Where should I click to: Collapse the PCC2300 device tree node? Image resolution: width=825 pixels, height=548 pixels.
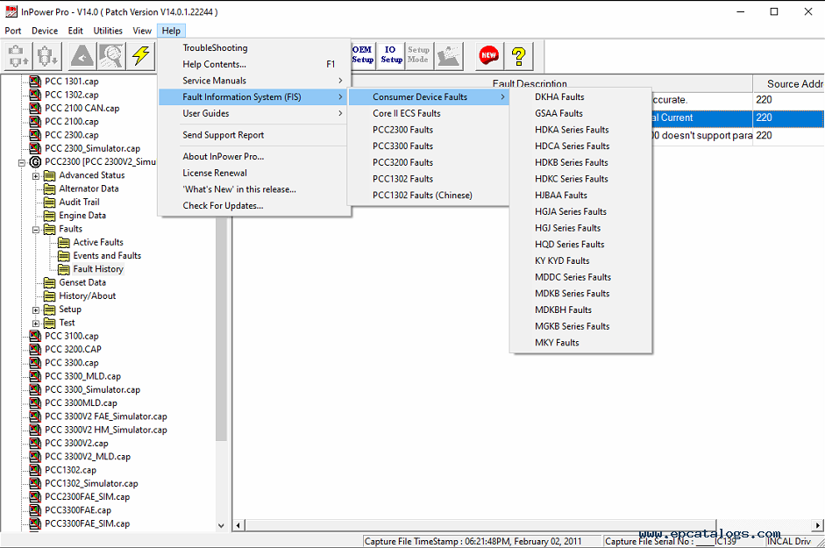point(22,163)
